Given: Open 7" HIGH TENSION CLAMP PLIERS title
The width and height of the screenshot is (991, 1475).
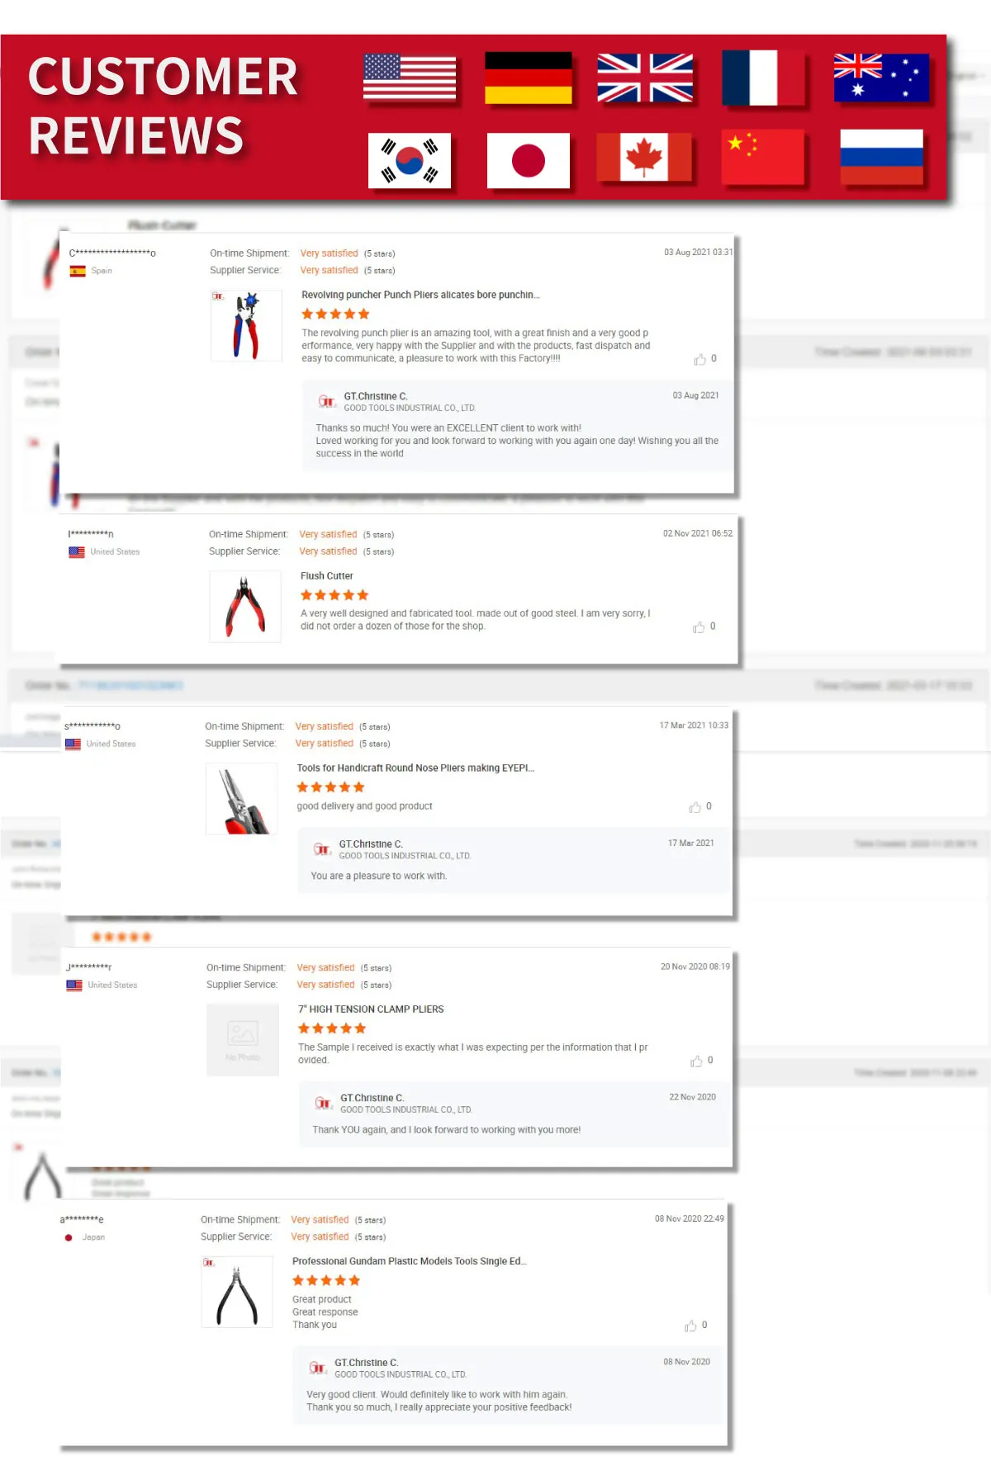Looking at the screenshot, I should [x=371, y=1009].
